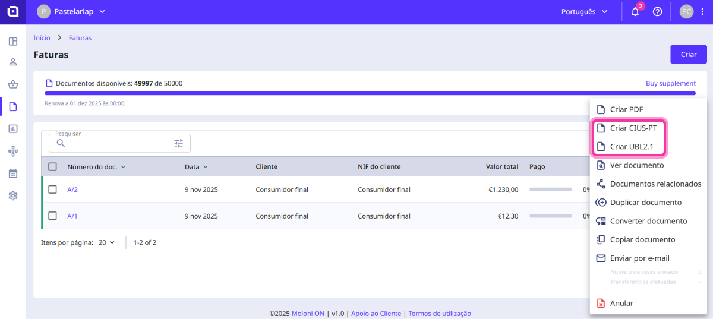
Task: Open the reports chart sidebar icon
Action: pyautogui.click(x=13, y=129)
